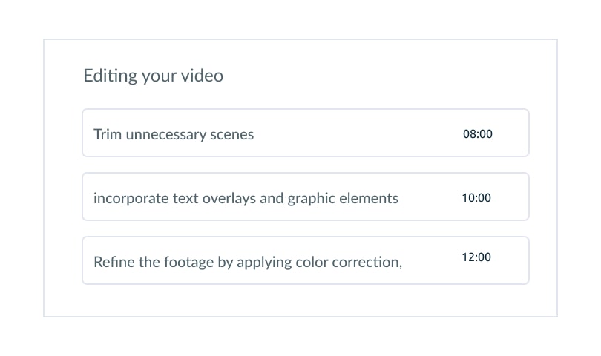Click the 08:00 timestamp

[x=477, y=134]
